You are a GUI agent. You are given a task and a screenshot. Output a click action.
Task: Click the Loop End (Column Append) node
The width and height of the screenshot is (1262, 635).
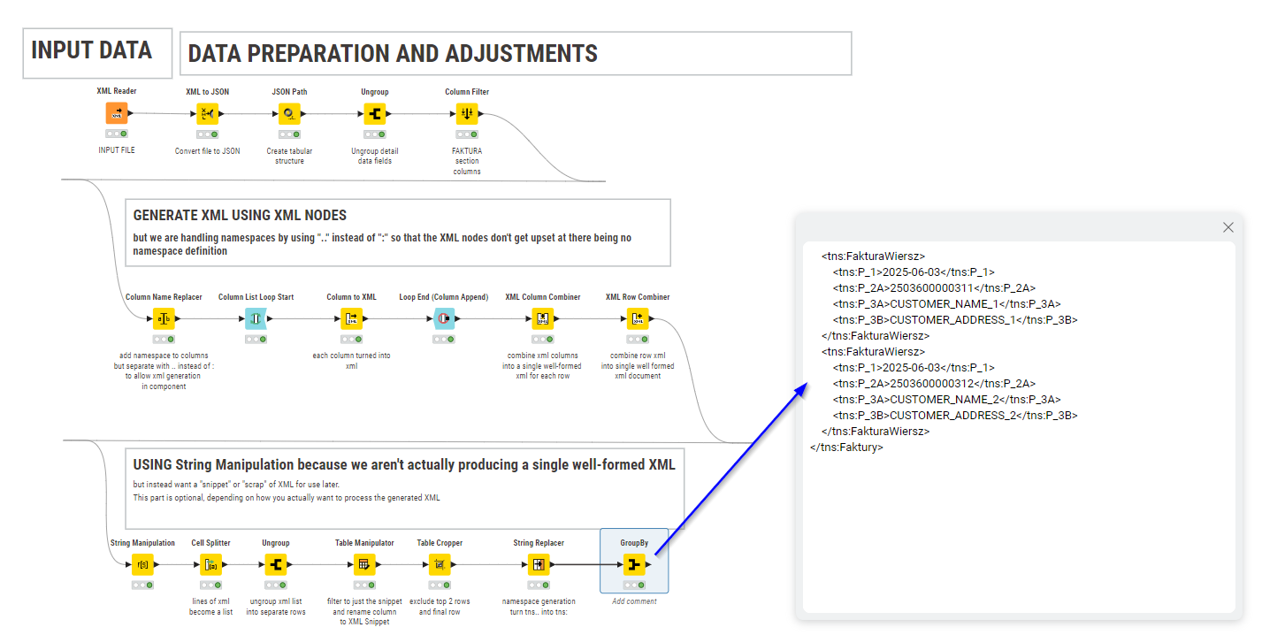[443, 318]
